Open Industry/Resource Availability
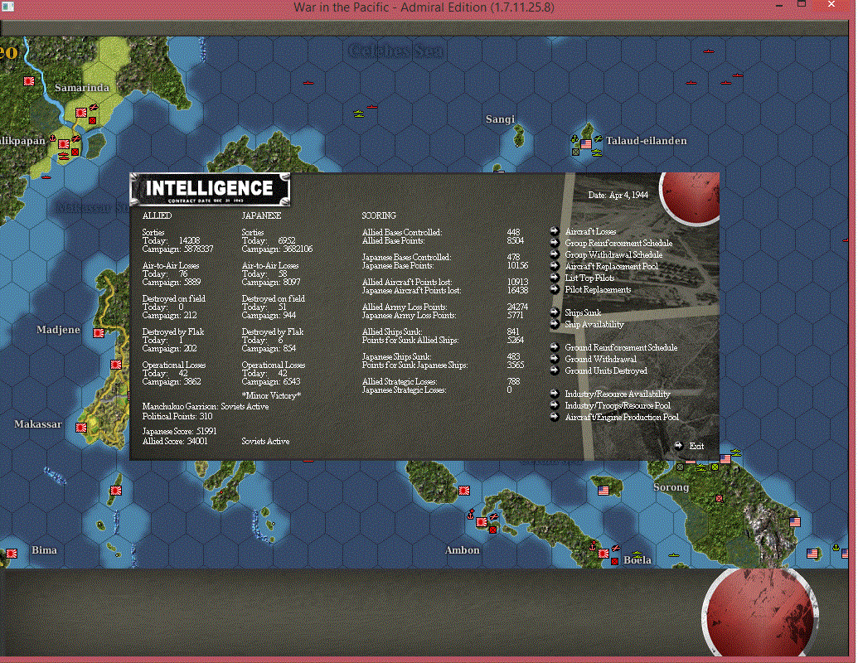This screenshot has height=663, width=858. 618,394
